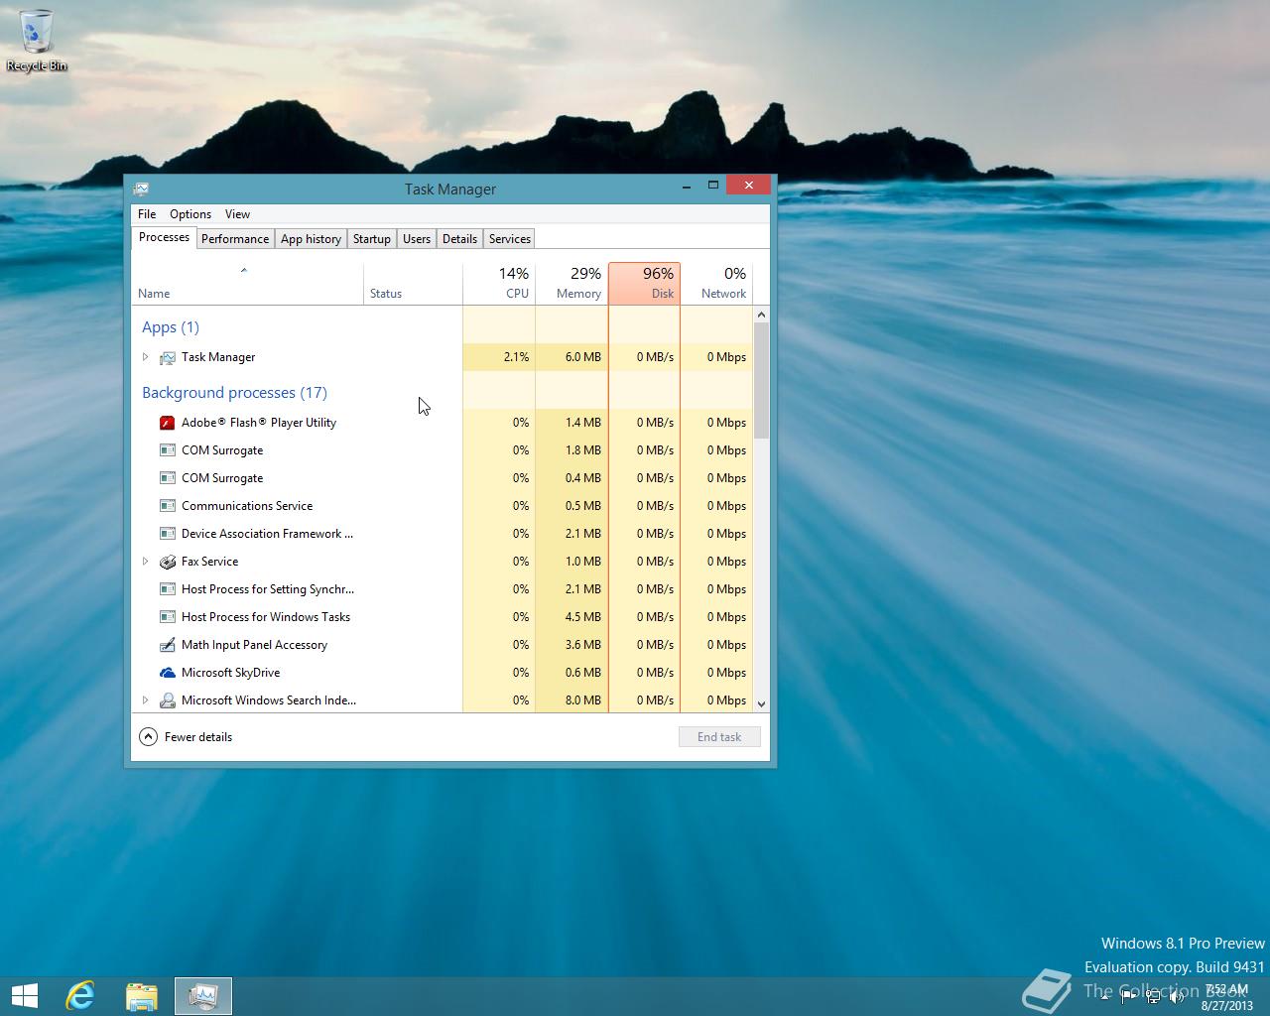Click the Fewer details link

click(x=198, y=737)
